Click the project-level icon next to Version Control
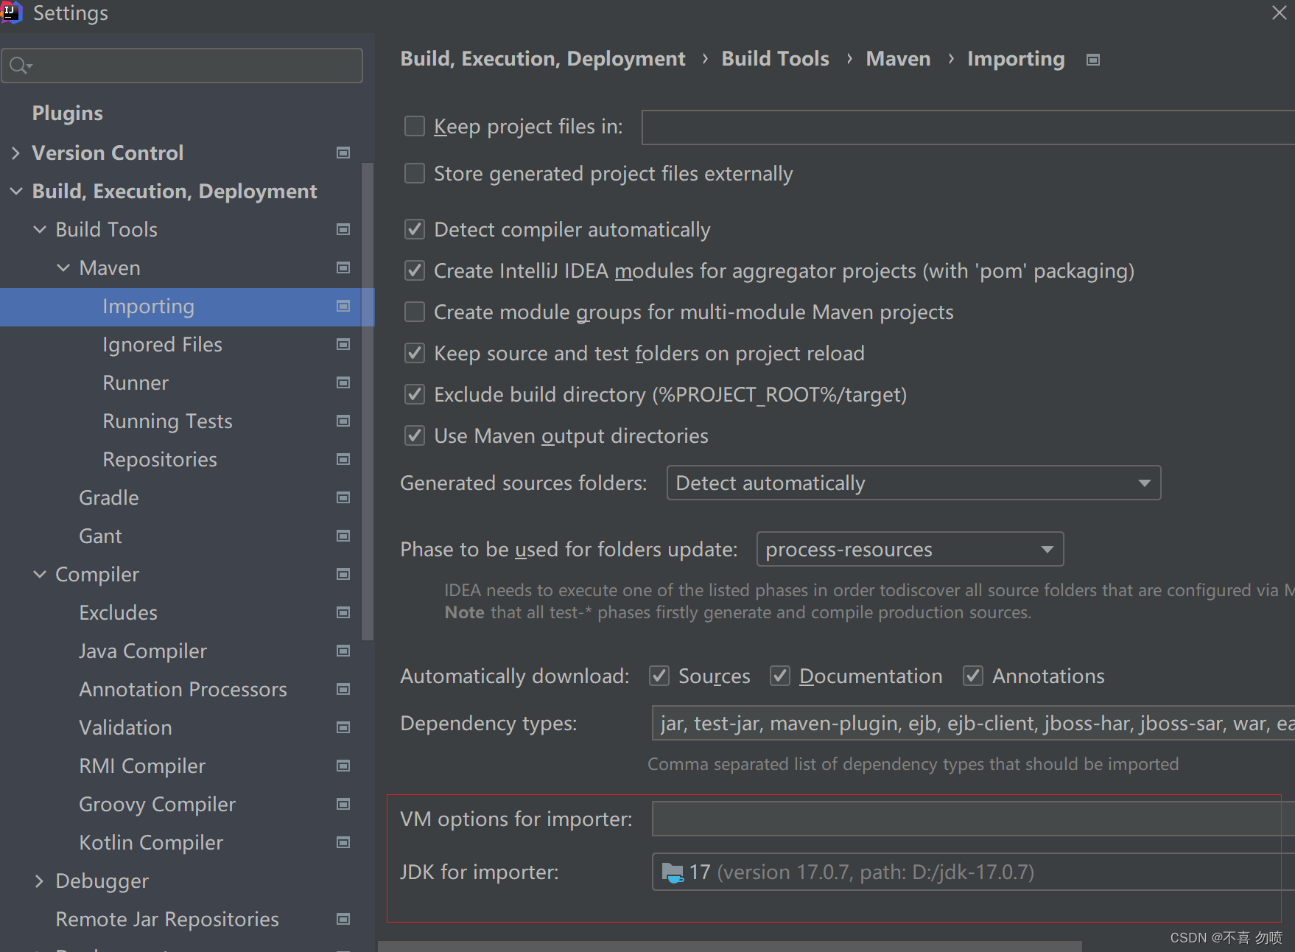 [x=343, y=153]
